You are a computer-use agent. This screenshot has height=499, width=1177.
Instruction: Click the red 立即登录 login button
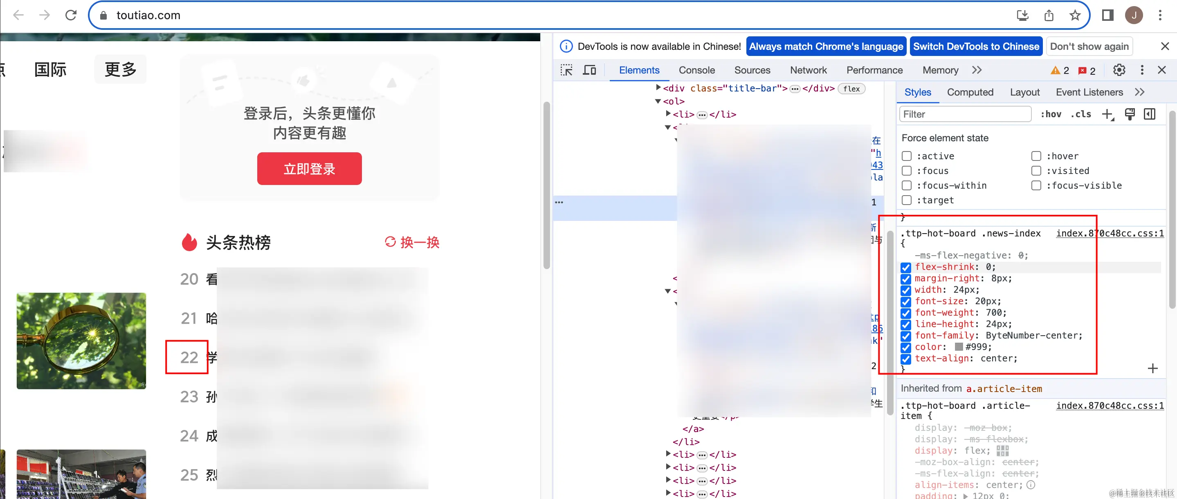(309, 169)
